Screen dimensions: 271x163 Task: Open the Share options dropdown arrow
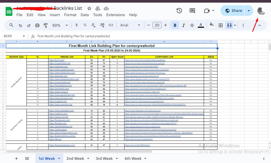click(x=249, y=11)
